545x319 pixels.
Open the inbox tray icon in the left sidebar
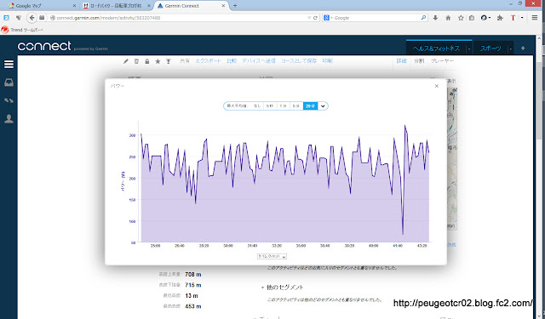pos(9,83)
